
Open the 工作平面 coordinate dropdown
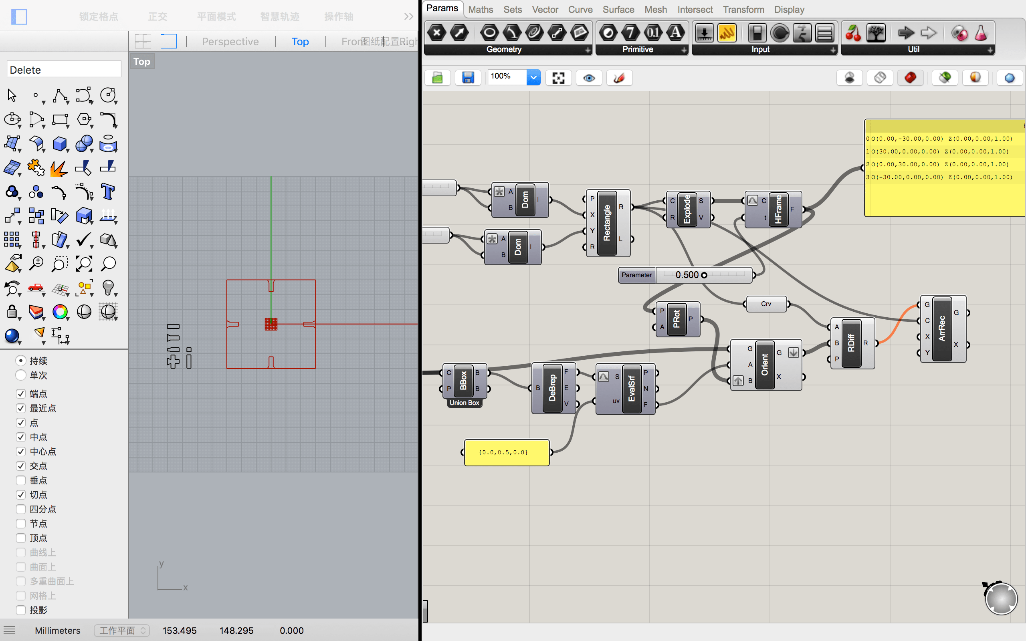[121, 631]
